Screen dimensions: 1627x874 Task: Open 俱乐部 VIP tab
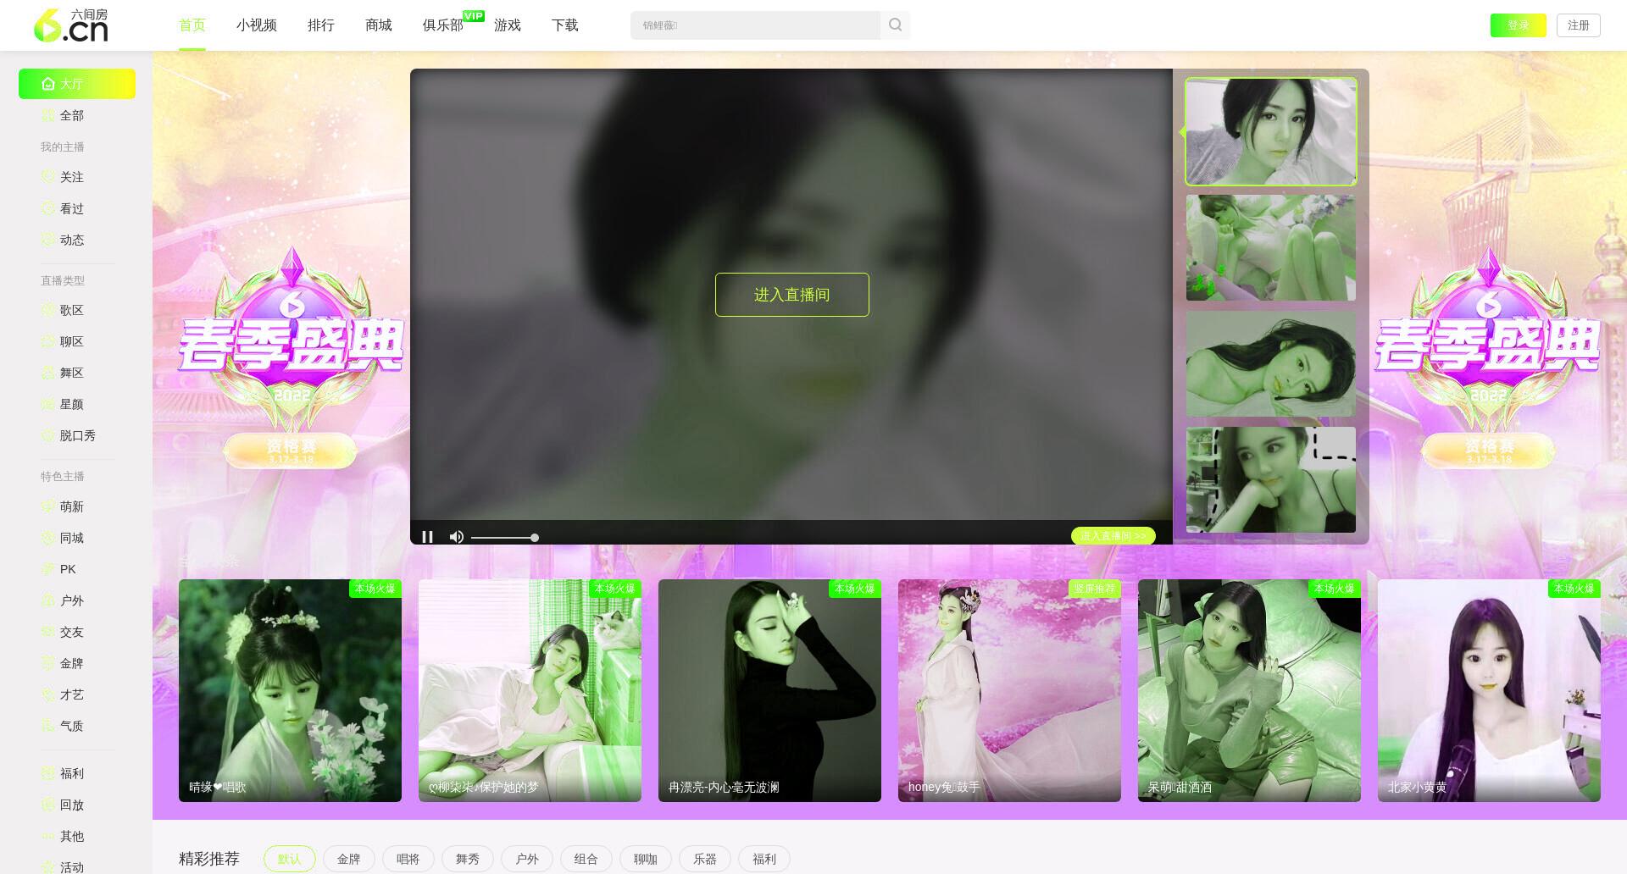coord(443,25)
